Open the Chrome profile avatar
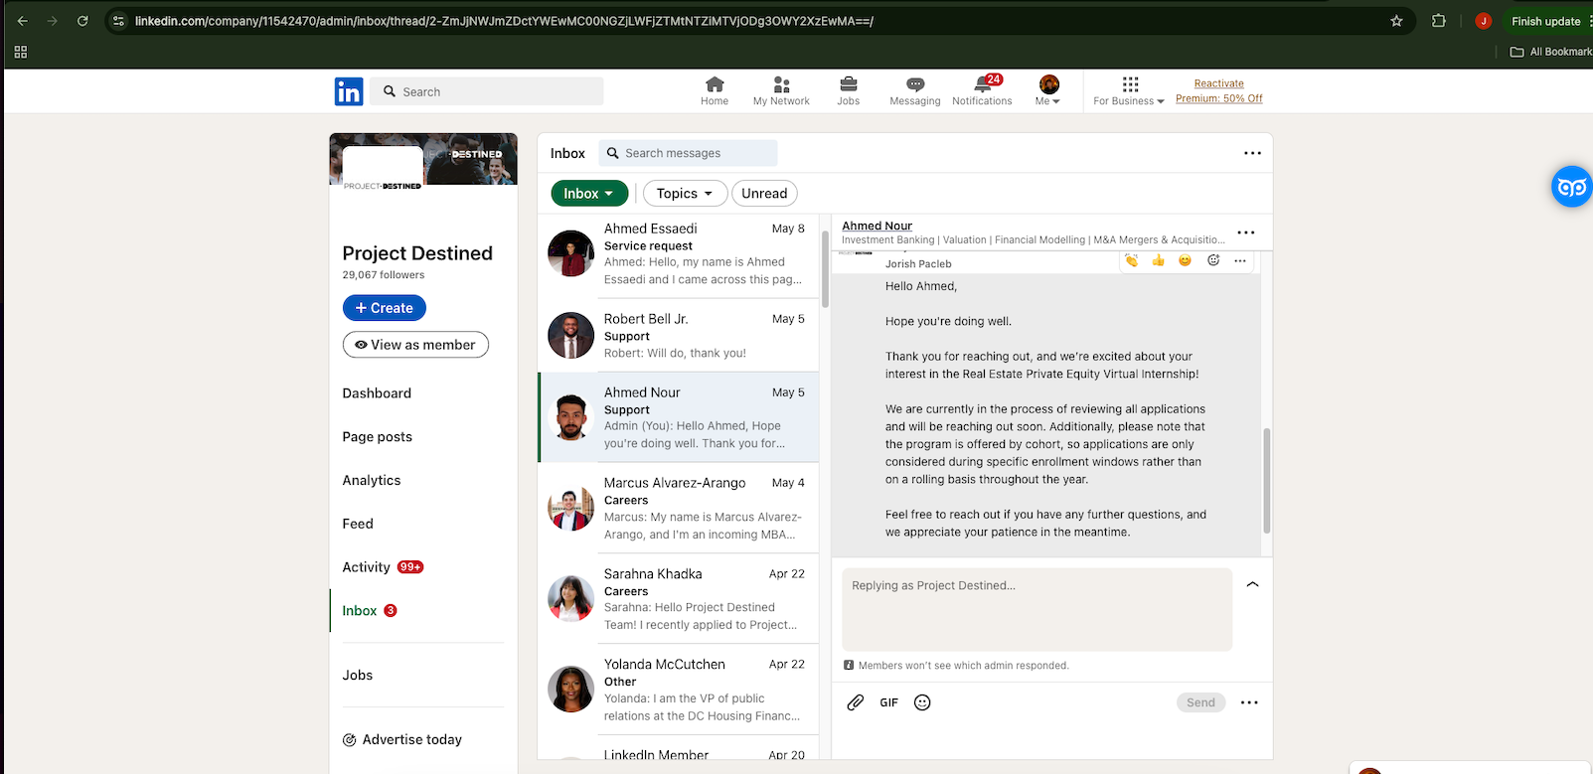The width and height of the screenshot is (1593, 774). pyautogui.click(x=1483, y=21)
